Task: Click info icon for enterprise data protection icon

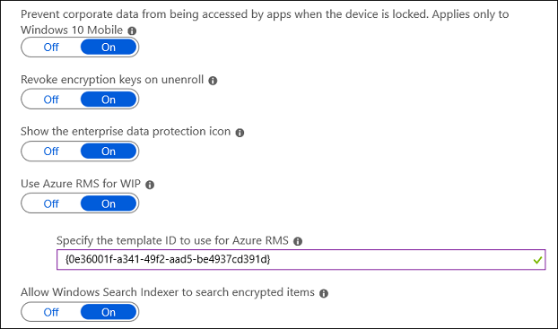Action: 240,133
